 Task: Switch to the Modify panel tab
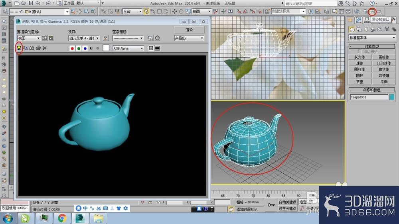(359, 20)
